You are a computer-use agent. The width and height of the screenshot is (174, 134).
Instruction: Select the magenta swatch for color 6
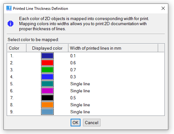[x=47, y=91]
